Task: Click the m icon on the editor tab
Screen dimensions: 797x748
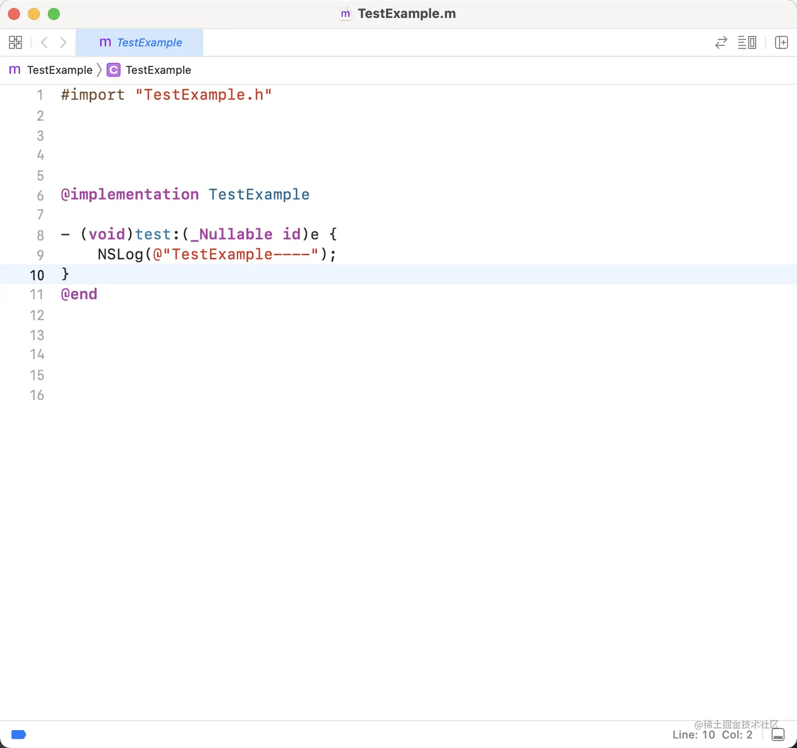Action: click(x=105, y=42)
